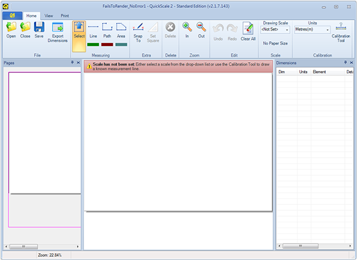Screen dimensions: 358x261
Task: Close the Pages panel
Action: 78,62
